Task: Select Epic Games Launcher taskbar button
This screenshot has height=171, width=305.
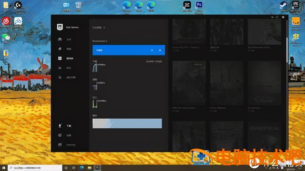Action: [x=97, y=168]
